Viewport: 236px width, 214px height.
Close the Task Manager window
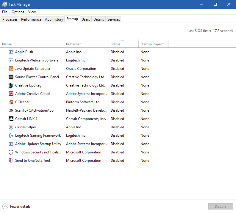[x=229, y=4]
